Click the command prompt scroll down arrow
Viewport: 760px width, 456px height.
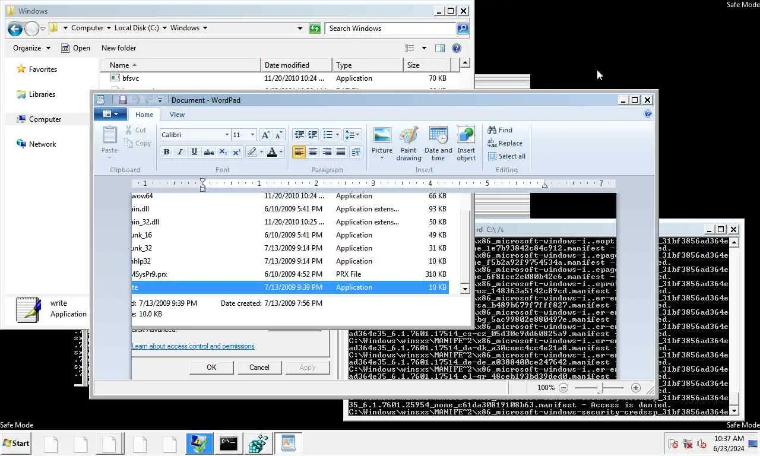tap(734, 411)
